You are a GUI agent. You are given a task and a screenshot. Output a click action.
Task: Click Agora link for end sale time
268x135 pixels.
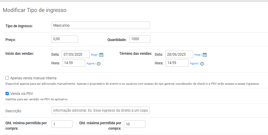click(x=194, y=63)
